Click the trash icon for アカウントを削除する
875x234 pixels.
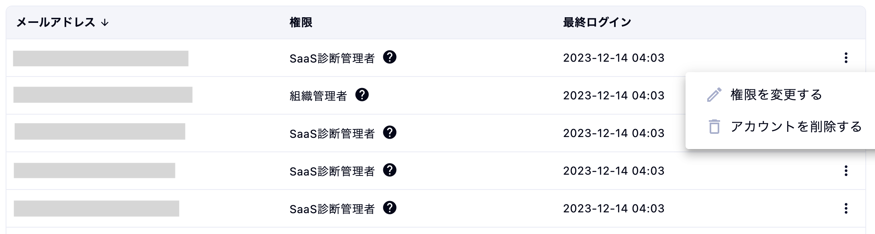(x=714, y=127)
